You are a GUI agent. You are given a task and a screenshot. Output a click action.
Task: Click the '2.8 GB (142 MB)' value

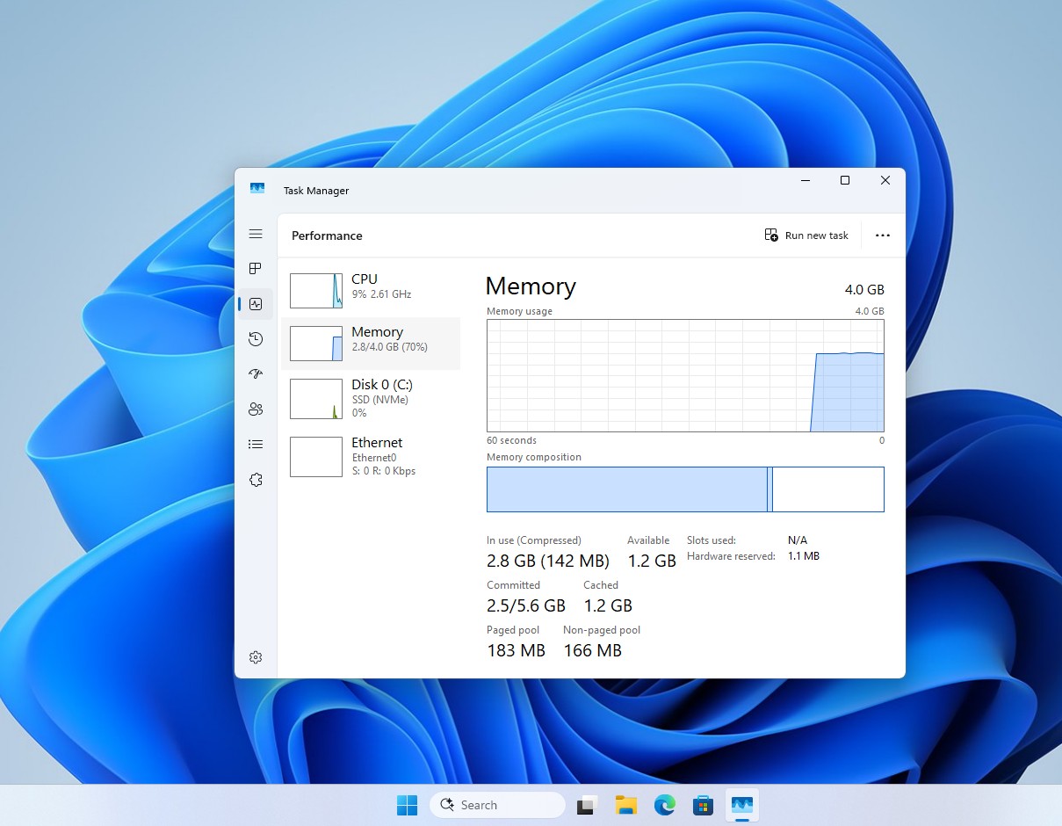click(x=548, y=561)
